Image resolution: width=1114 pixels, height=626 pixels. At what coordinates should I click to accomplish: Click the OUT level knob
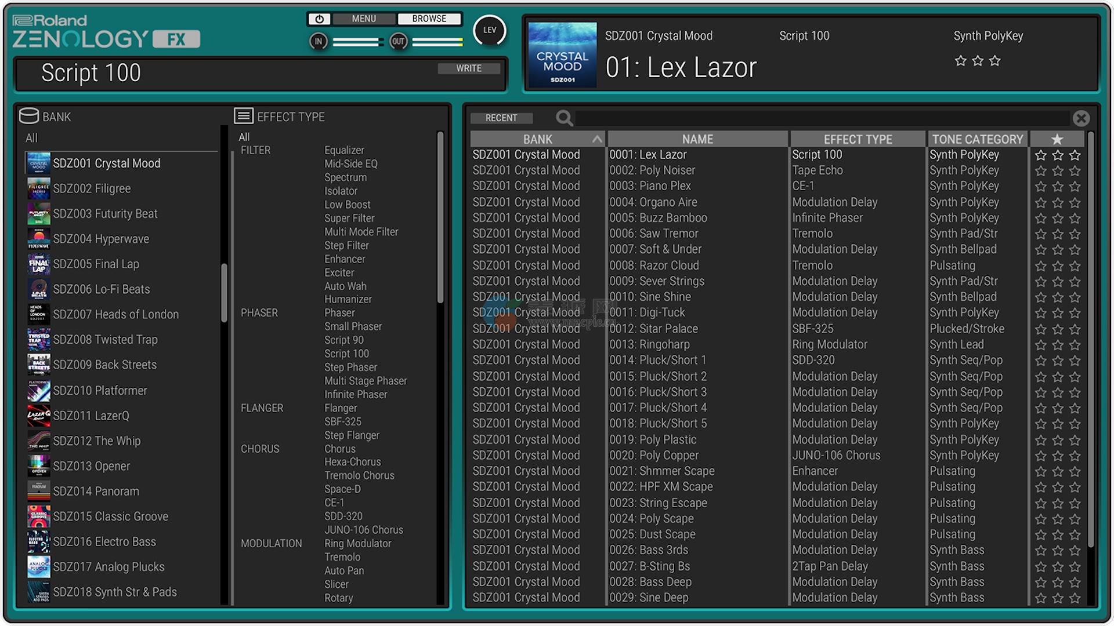pyautogui.click(x=398, y=42)
